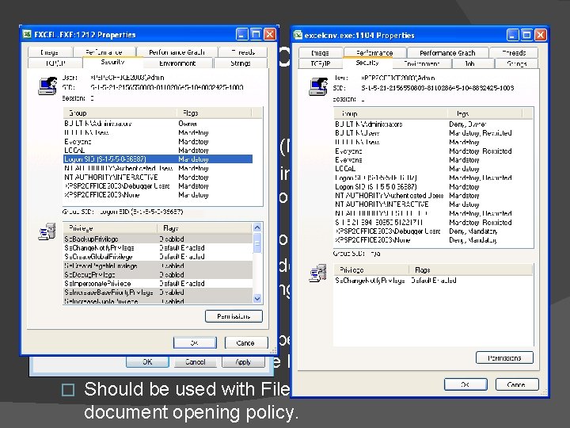Viewport: 570px width, 428px height.
Task: Click Permissions button in excelcnv.exe window
Action: click(x=504, y=357)
